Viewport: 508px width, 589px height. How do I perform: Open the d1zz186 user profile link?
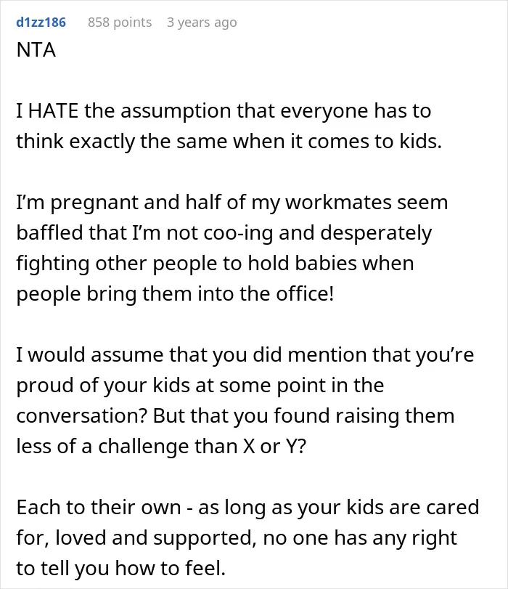click(41, 23)
